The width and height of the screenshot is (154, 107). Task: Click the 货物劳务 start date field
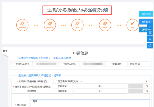(x=86, y=86)
